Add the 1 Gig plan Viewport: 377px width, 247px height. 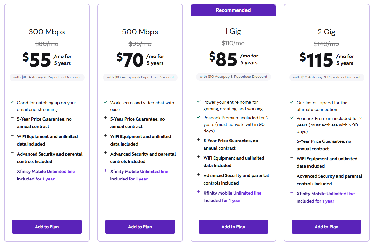pyautogui.click(x=233, y=227)
